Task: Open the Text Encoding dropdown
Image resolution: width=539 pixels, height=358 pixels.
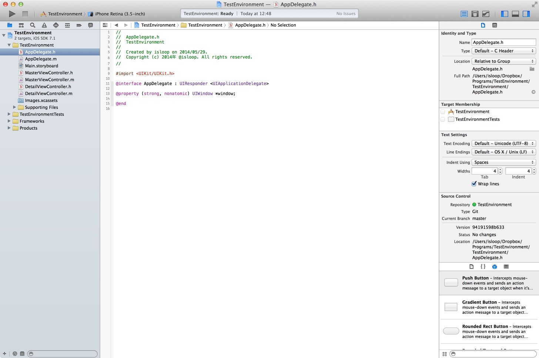Action: (504, 143)
